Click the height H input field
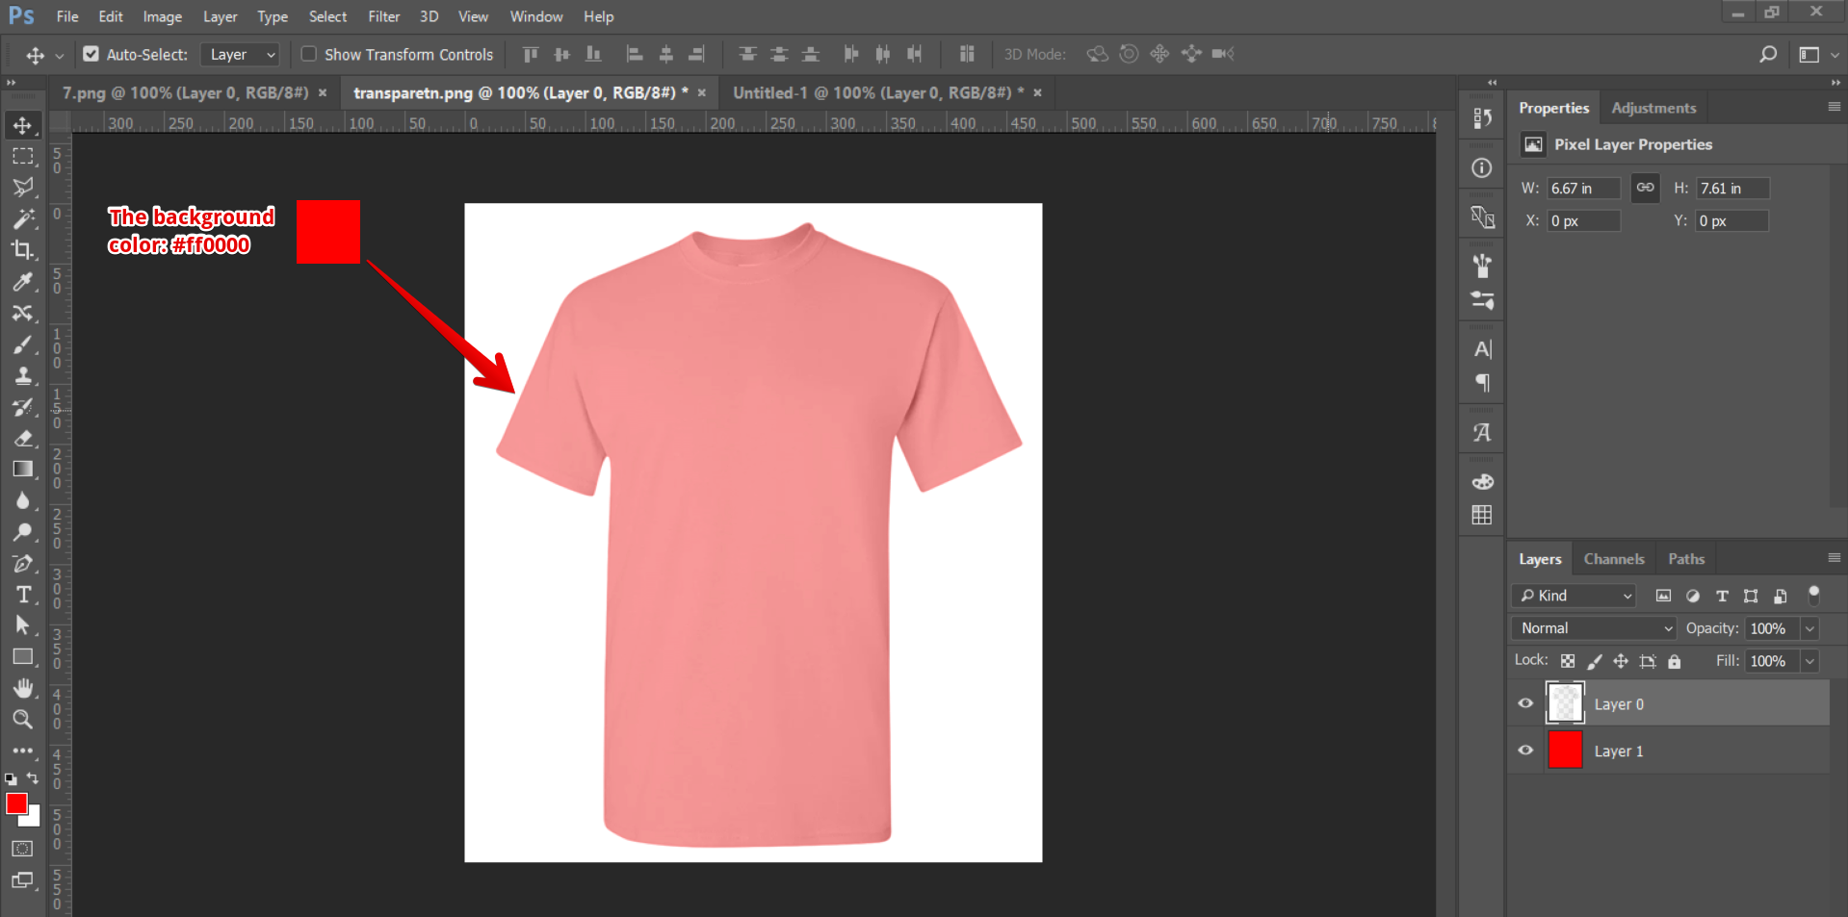The width and height of the screenshot is (1848, 917). 1732,189
